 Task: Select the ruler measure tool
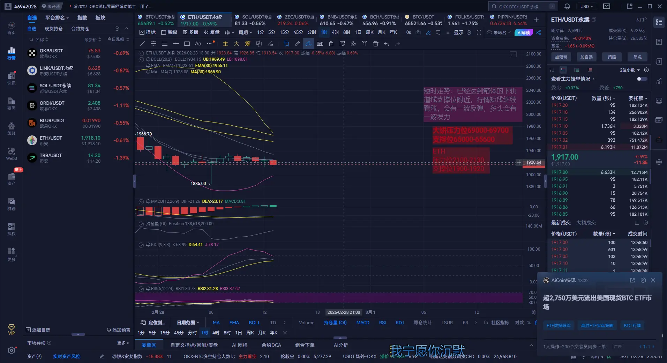tap(297, 44)
